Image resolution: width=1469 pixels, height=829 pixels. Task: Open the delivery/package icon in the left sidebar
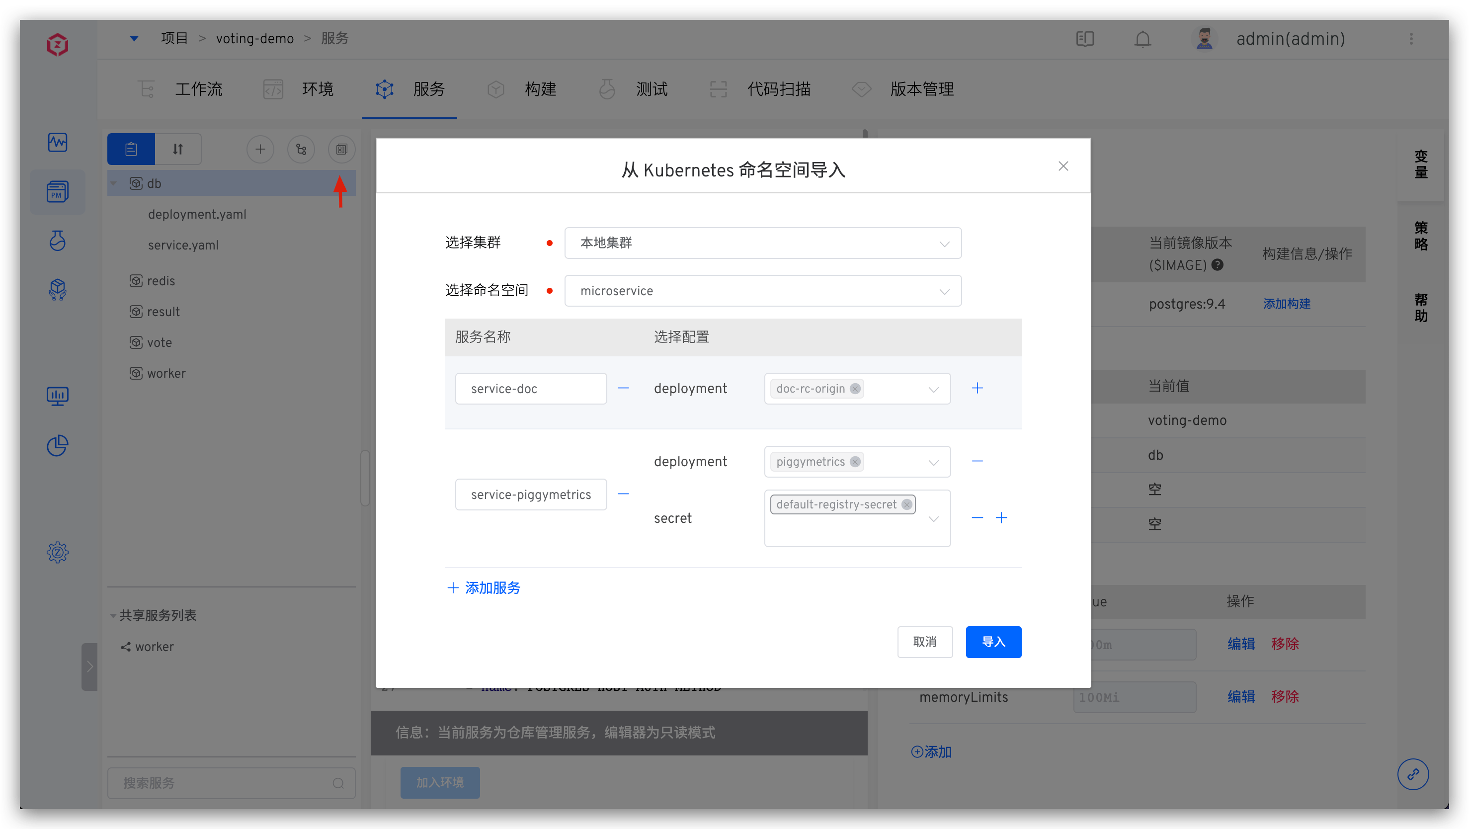(x=58, y=289)
